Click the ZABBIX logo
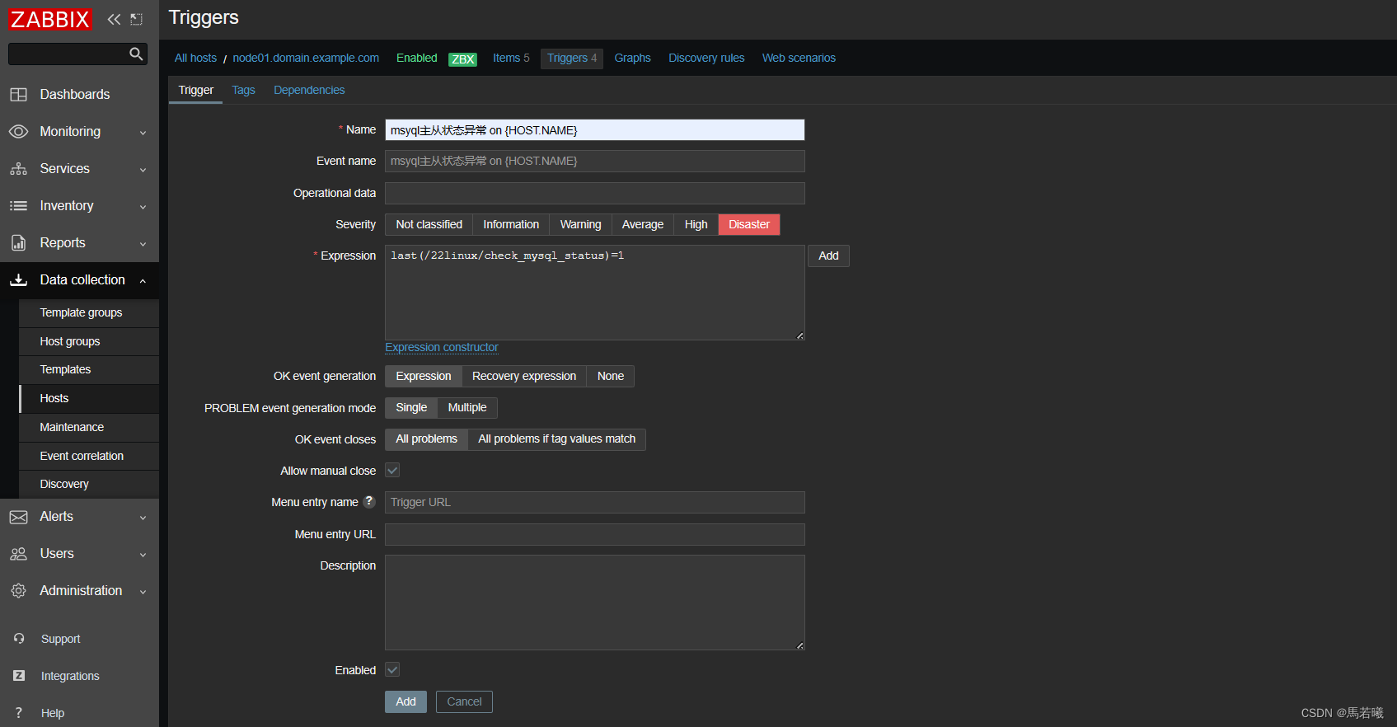 click(x=49, y=19)
